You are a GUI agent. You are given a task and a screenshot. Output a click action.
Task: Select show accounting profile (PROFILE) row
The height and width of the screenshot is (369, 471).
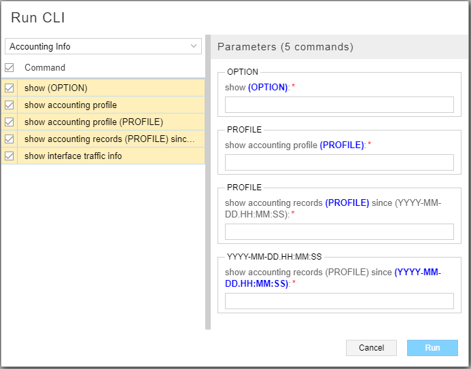pyautogui.click(x=109, y=122)
